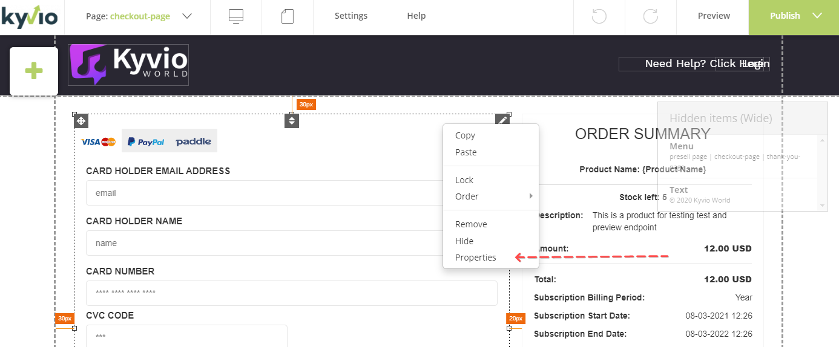Choose Lock from context menu
The width and height of the screenshot is (839, 347).
pyautogui.click(x=464, y=180)
